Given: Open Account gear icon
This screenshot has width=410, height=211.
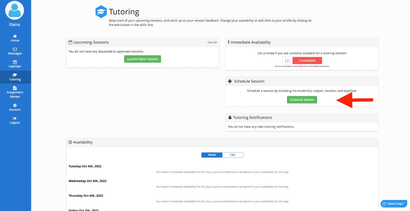Looking at the screenshot, I should click(x=15, y=105).
